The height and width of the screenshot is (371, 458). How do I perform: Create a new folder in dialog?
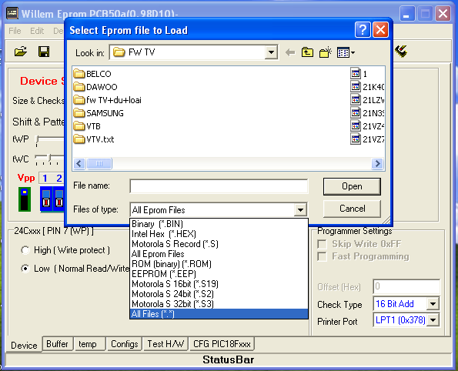click(x=325, y=52)
